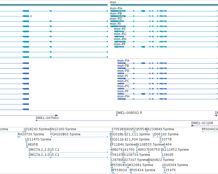Click the ESG018b.E21_C11.3prime label
218x174 pixels.
(130, 134)
